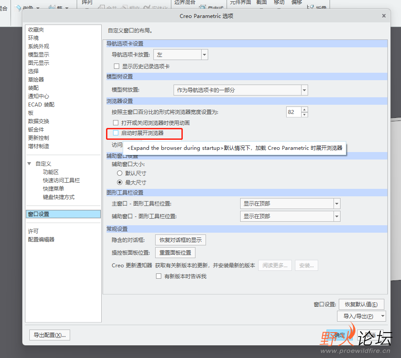Increase browser width percentage with up arrow

(x=304, y=110)
